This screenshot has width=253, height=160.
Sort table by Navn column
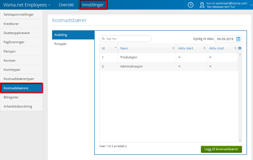pos(147,48)
